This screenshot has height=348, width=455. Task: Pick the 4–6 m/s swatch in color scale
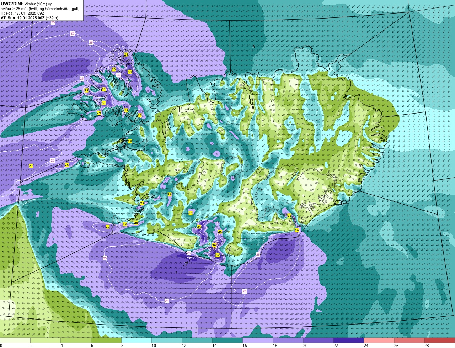pyautogui.click(x=76, y=340)
